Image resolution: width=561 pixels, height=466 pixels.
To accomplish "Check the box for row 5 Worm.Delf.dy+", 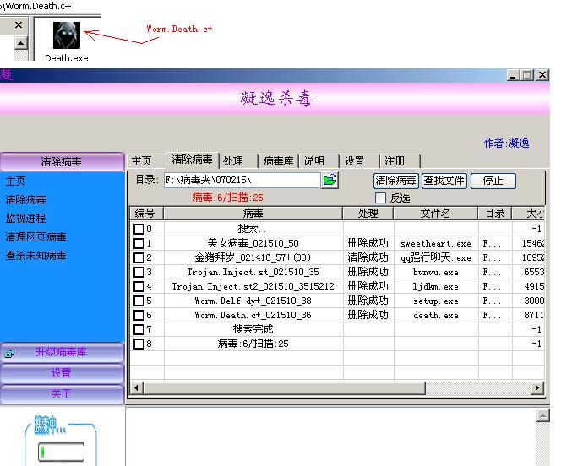I will (x=139, y=301).
